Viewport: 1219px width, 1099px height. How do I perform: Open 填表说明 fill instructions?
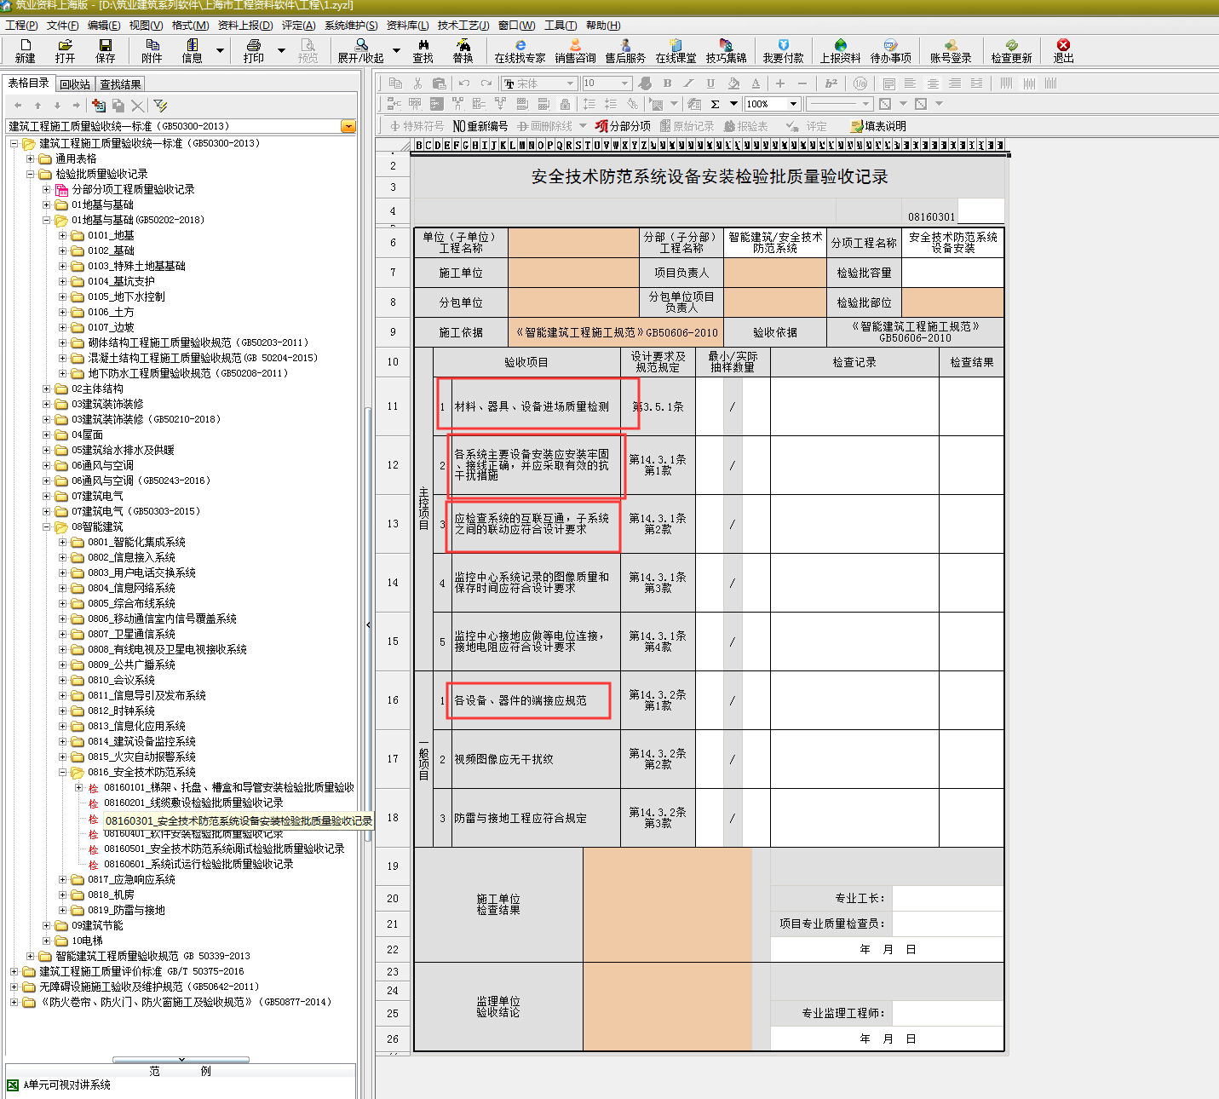point(878,126)
